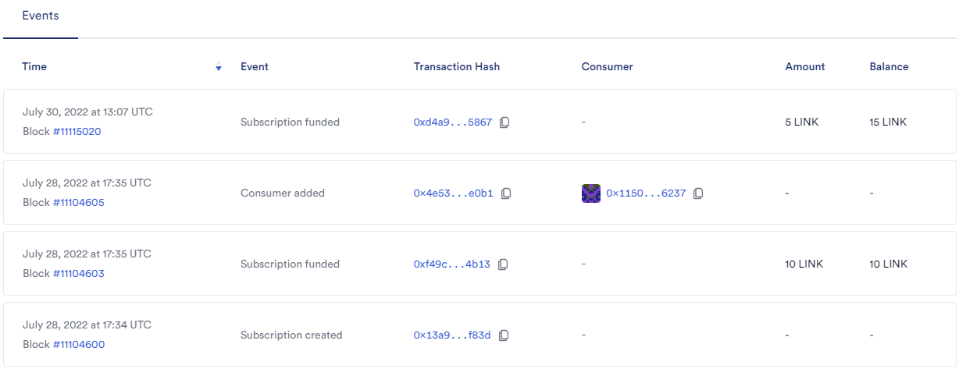Toggle sort arrow beside Time column
959x369 pixels.
tap(219, 67)
